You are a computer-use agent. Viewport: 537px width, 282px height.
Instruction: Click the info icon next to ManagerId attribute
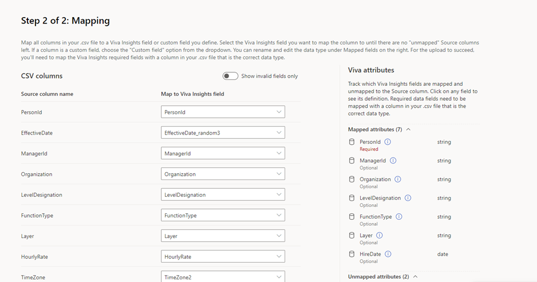[x=393, y=161]
